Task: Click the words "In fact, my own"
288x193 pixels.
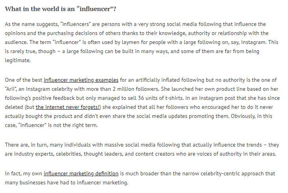Action: (x=24, y=174)
